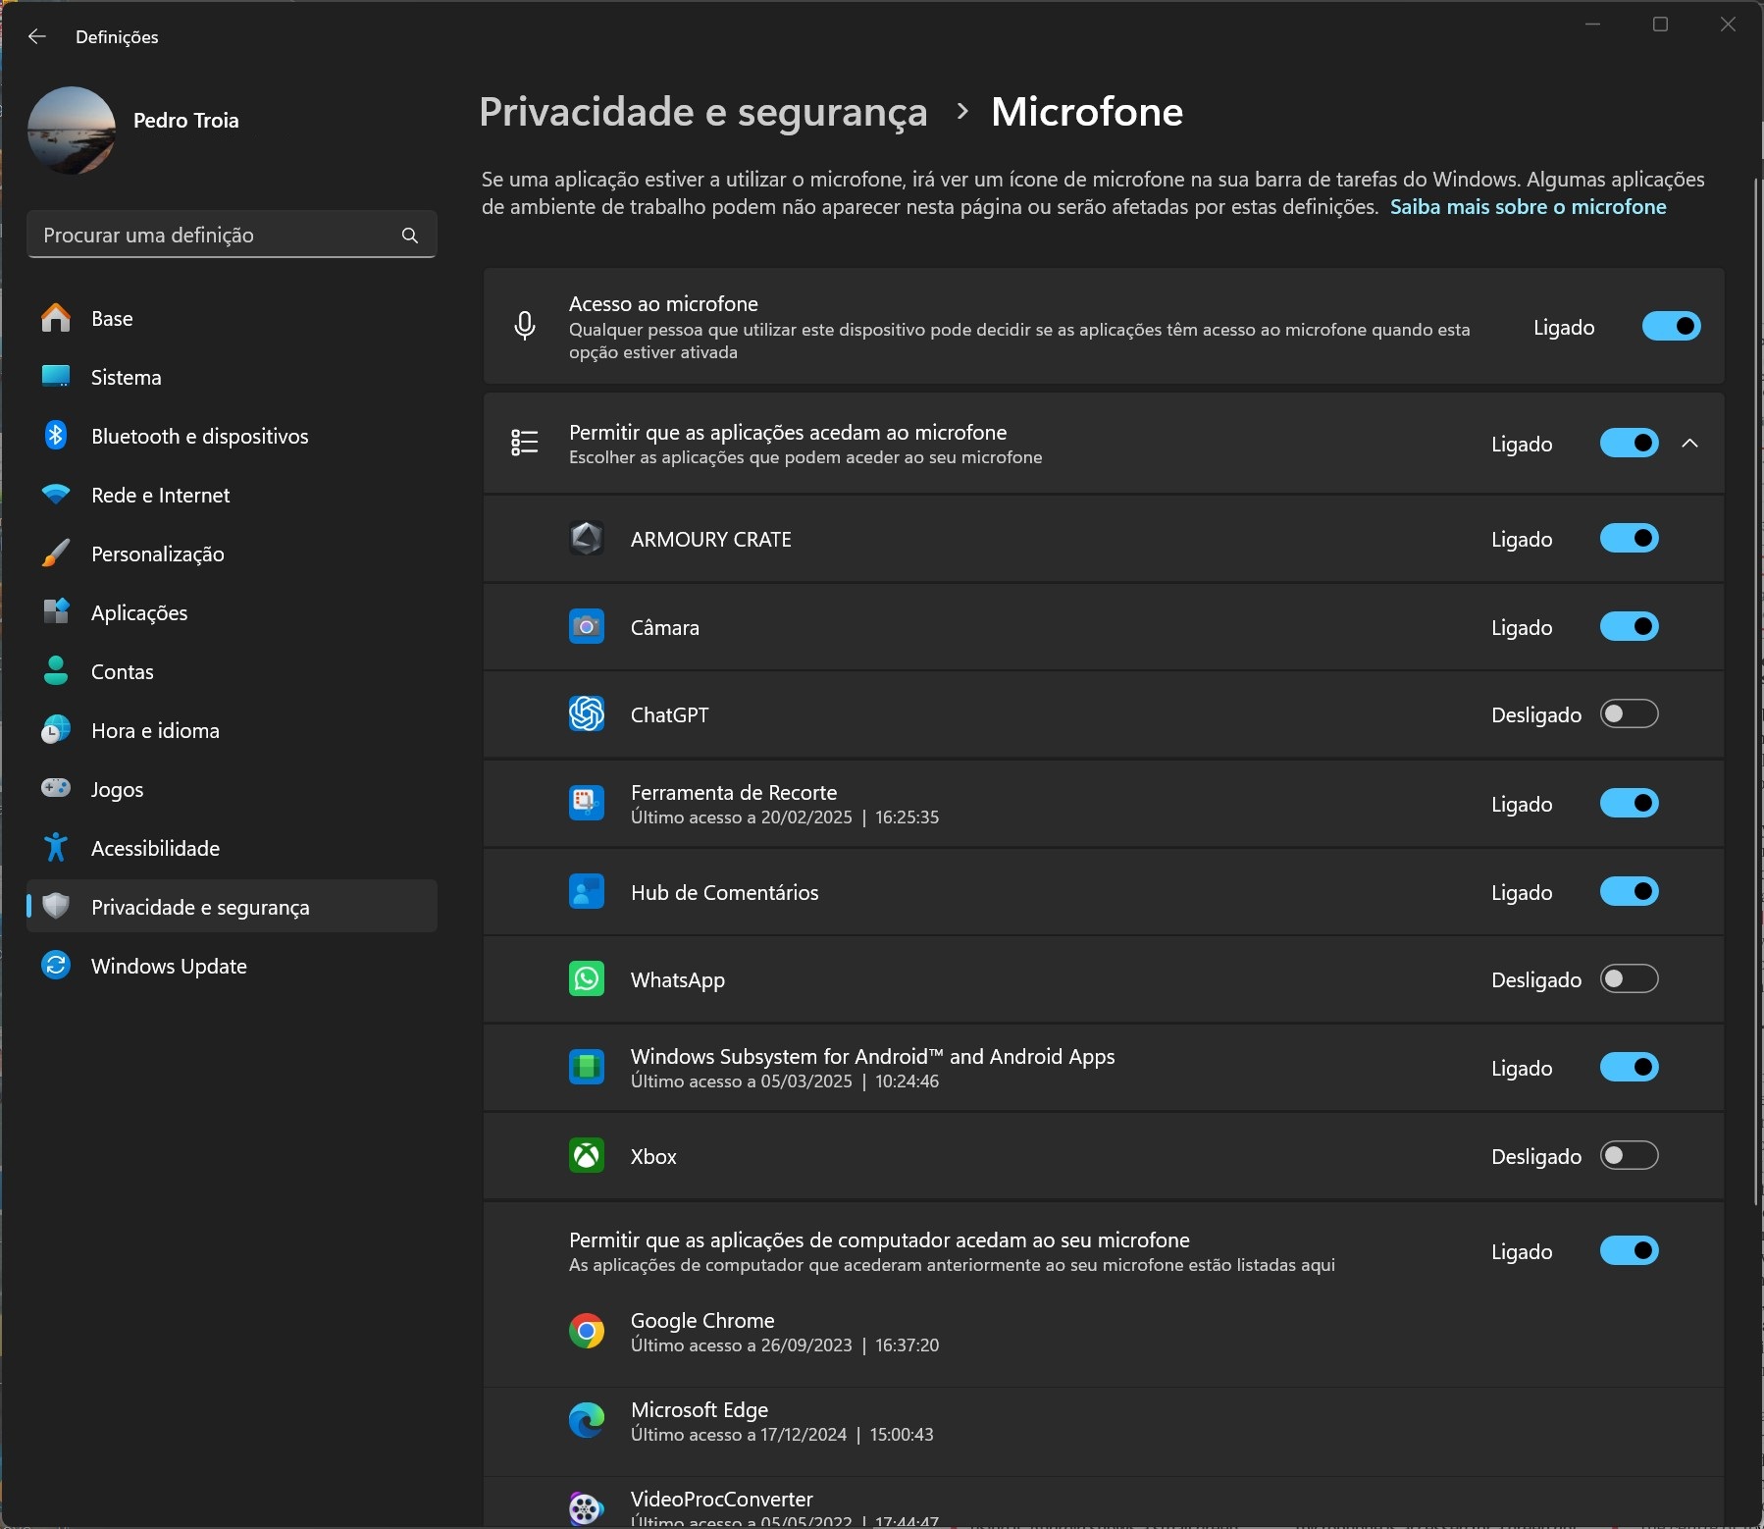
Task: Click the back arrow icon in Definições
Action: [37, 36]
